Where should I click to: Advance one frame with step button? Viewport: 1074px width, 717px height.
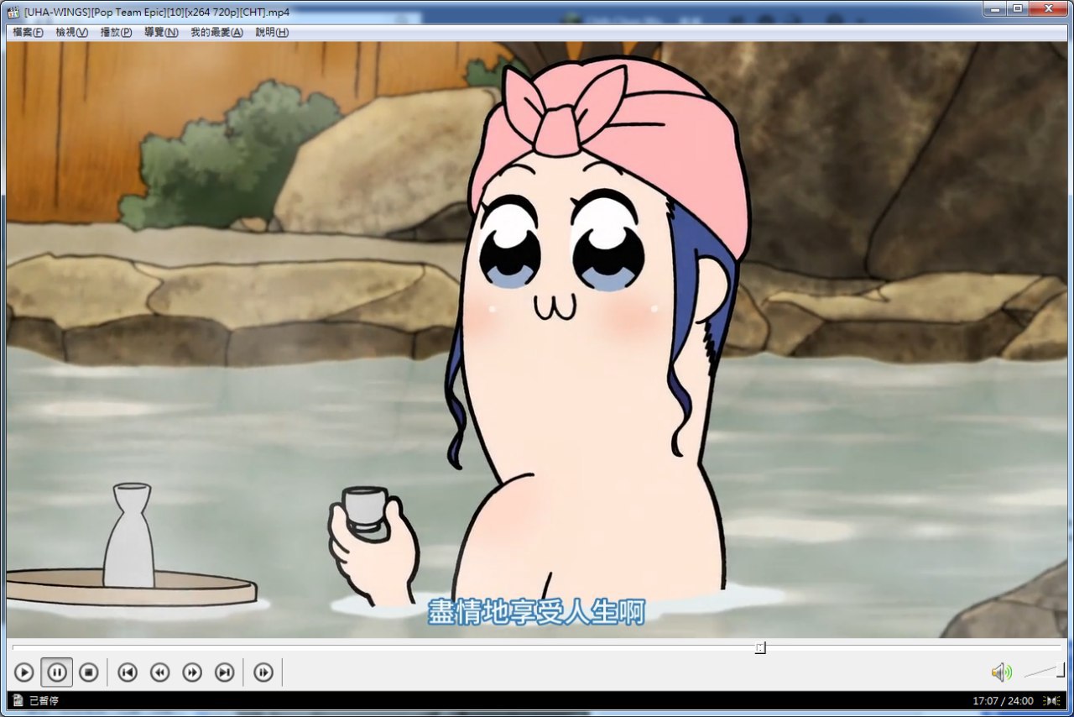[263, 673]
